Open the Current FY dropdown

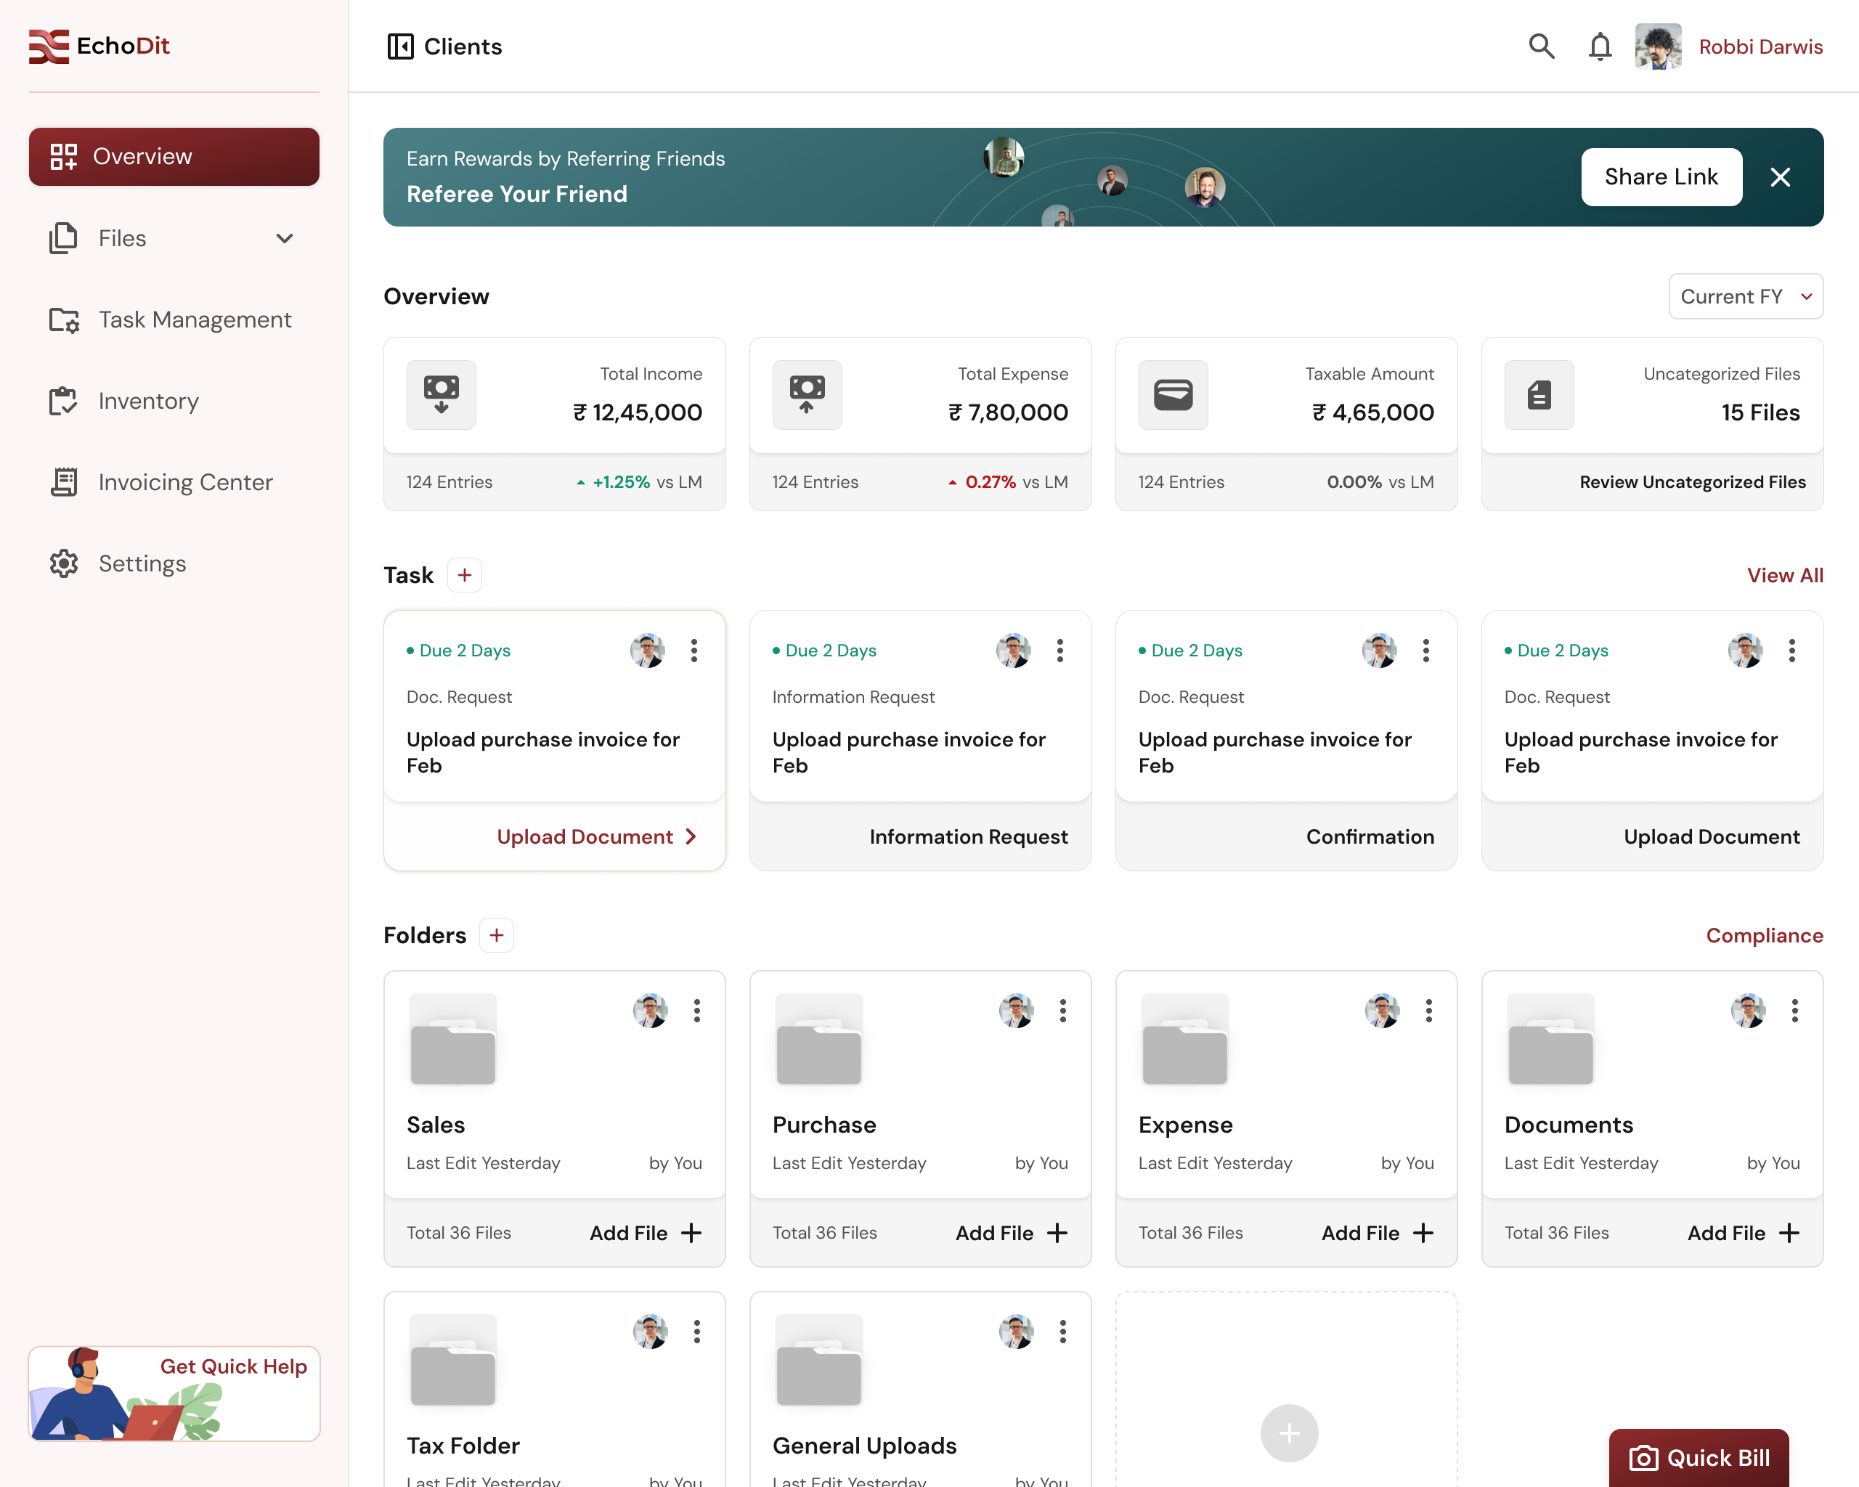tap(1745, 296)
